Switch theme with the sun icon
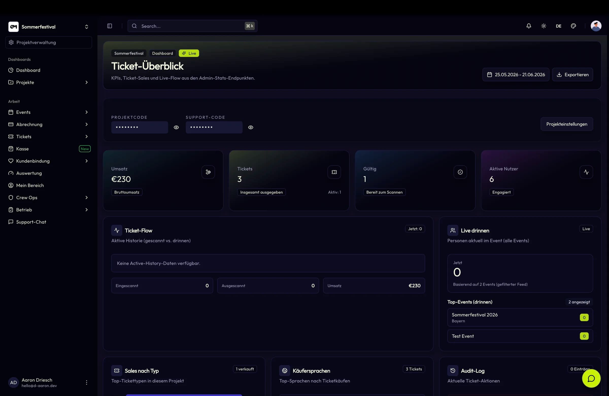The width and height of the screenshot is (609, 396). [544, 26]
